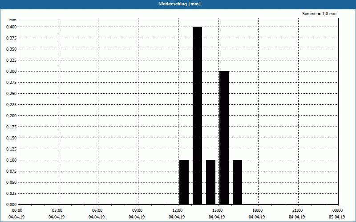Screen dimensions: 356x222
Task: Click the 0,275 y-axis value
Action: (12, 83)
